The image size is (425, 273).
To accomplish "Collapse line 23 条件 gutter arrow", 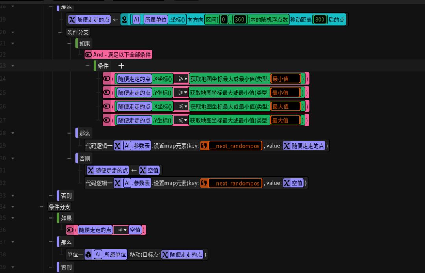I will pyautogui.click(x=13, y=66).
